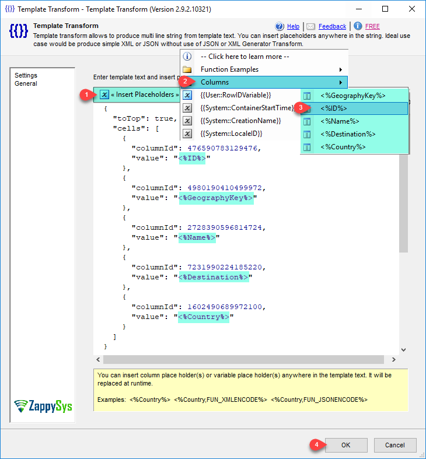Click the <%Destination%> placeholder in the template text
The width and height of the screenshot is (426, 459).
click(214, 277)
